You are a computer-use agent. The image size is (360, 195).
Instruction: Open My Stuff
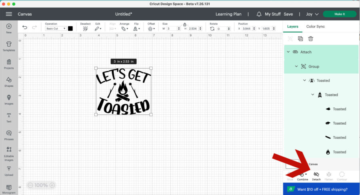click(x=272, y=14)
